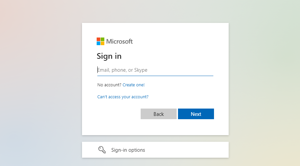The image size is (300, 166).
Task: Click the page background outside the sign-in card
Action: click(40, 83)
